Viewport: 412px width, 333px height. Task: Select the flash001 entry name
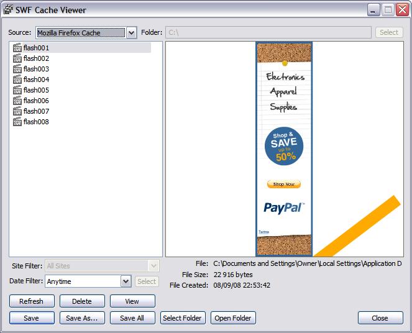point(36,48)
